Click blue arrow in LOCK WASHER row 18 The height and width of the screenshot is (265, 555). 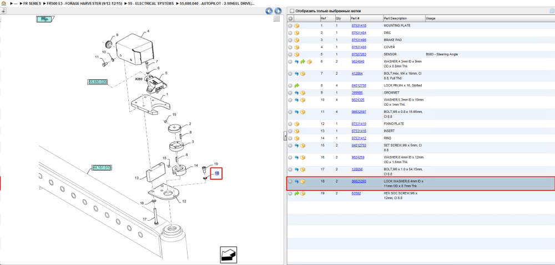coord(296,181)
